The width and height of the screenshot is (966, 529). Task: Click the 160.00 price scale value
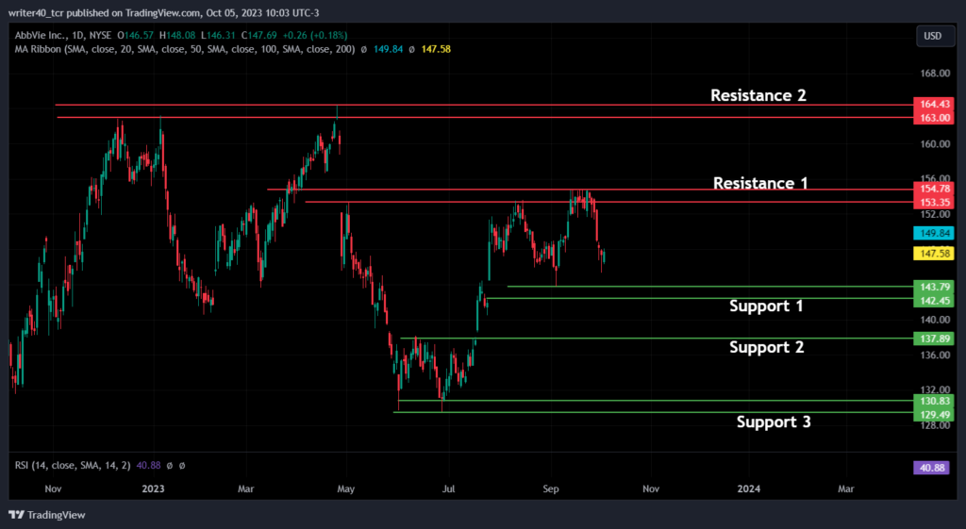tap(935, 144)
